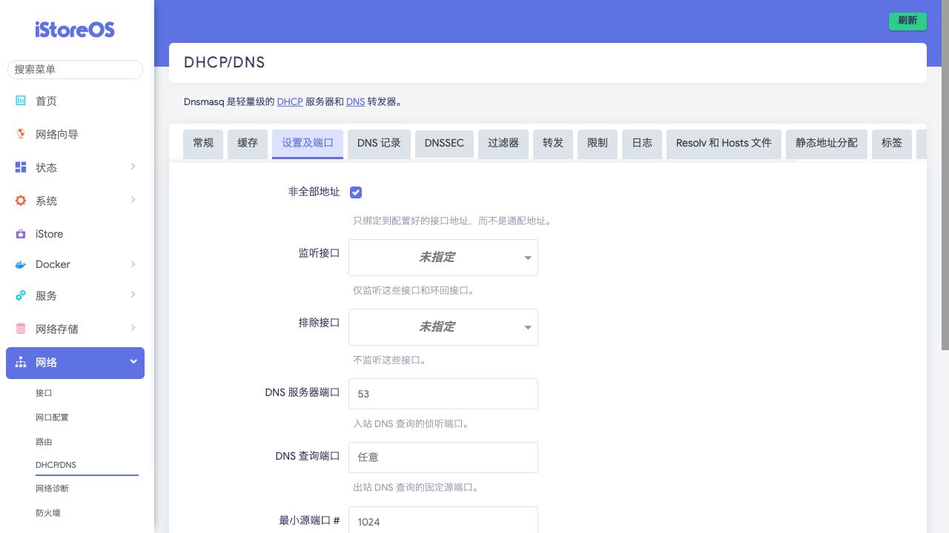Open the 监听接口 dropdown
Viewport: 949px width, 533px height.
click(443, 258)
